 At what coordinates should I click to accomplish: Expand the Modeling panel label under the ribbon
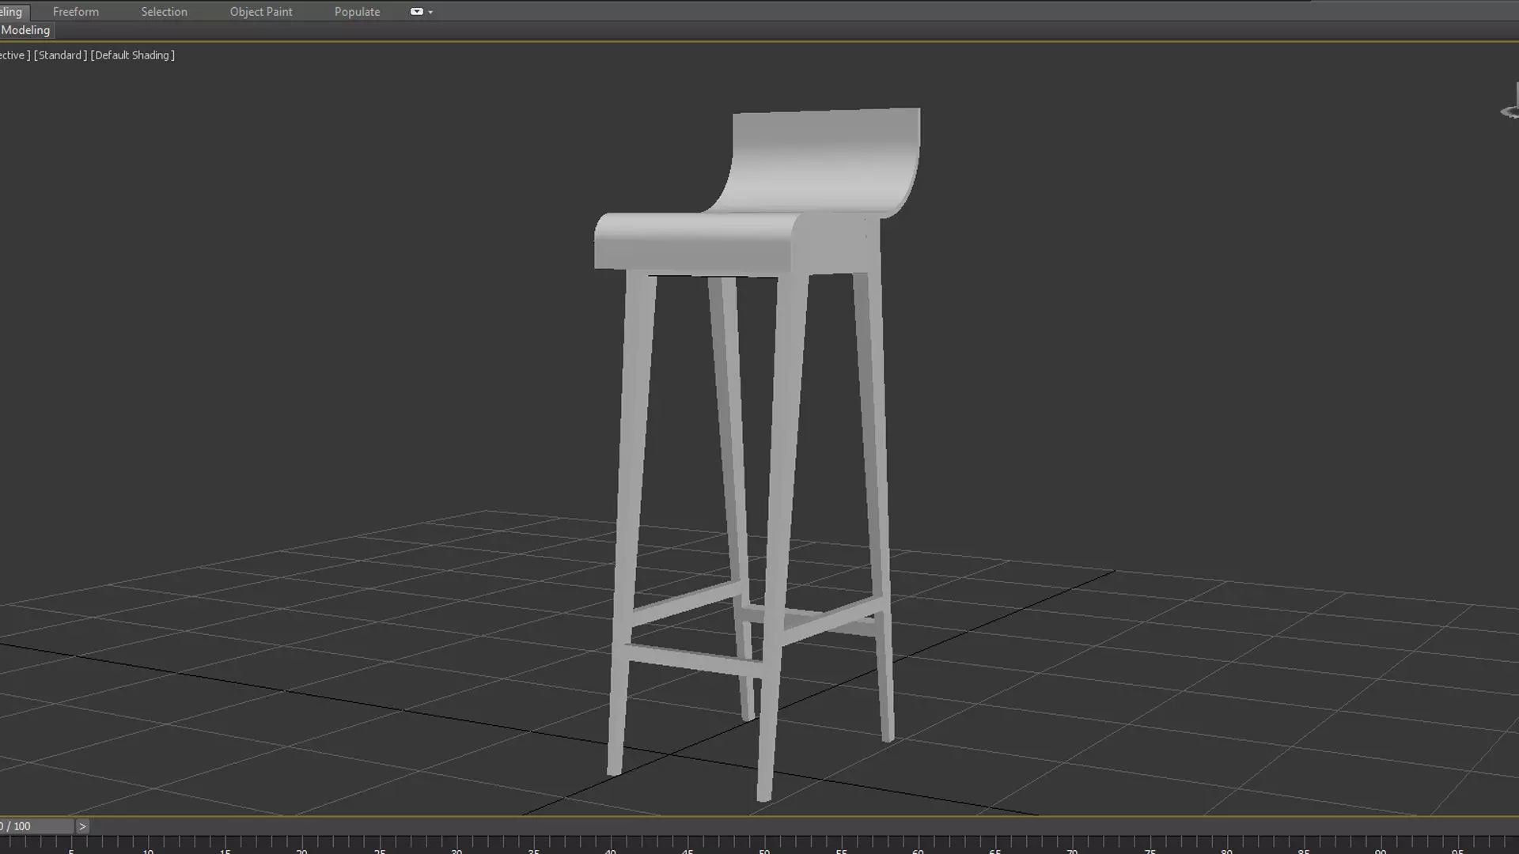click(x=25, y=30)
